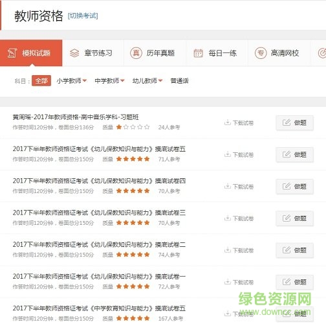The height and width of the screenshot is (324, 326).
Task: Click the 卷面总分136分 info text
Action: (x=76, y=127)
